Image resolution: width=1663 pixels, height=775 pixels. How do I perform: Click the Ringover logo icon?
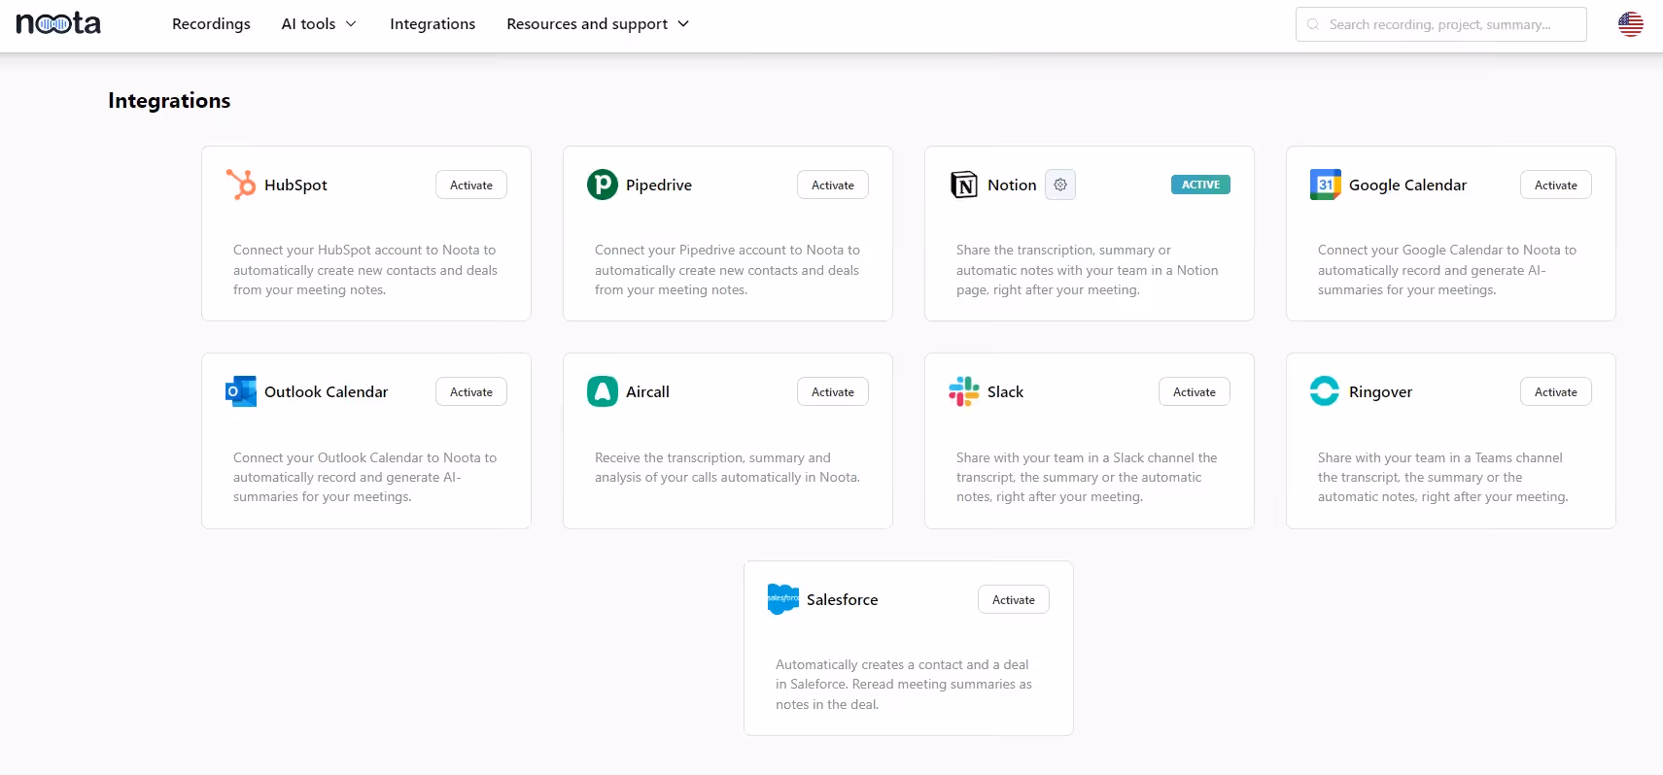tap(1325, 391)
